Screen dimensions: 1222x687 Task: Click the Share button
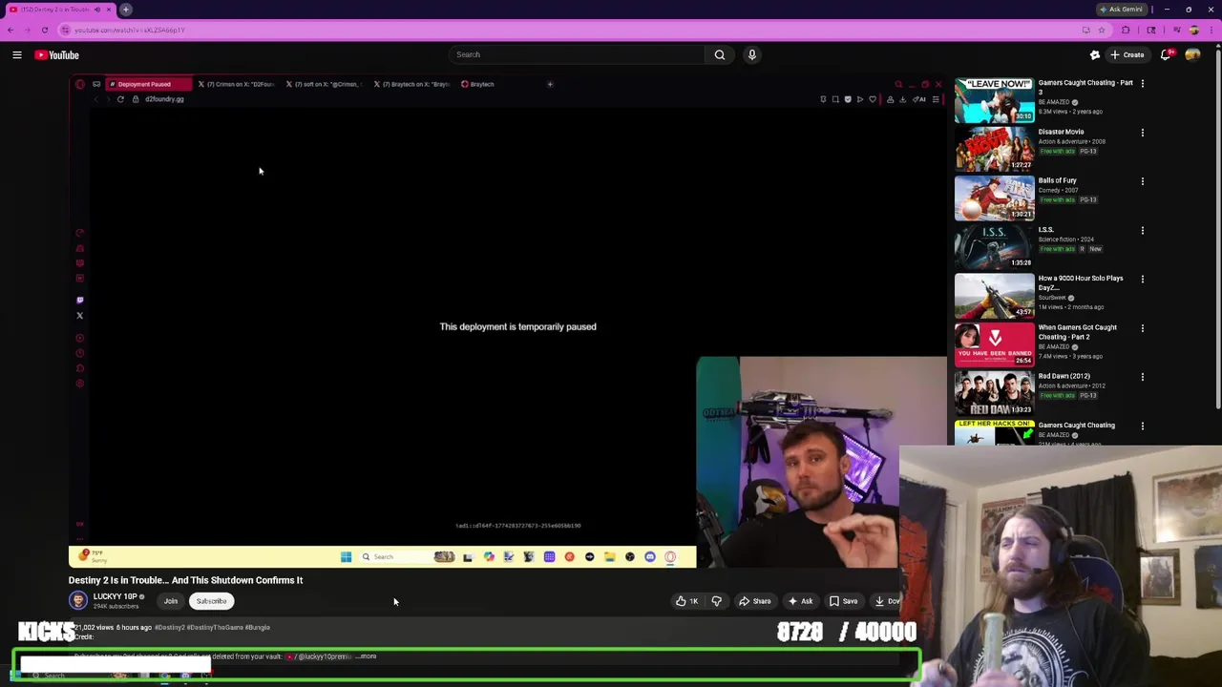pos(754,601)
